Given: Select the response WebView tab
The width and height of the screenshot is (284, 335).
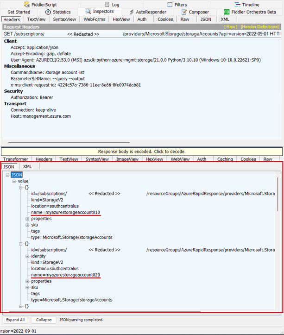Looking at the screenshot, I should pyautogui.click(x=180, y=159).
